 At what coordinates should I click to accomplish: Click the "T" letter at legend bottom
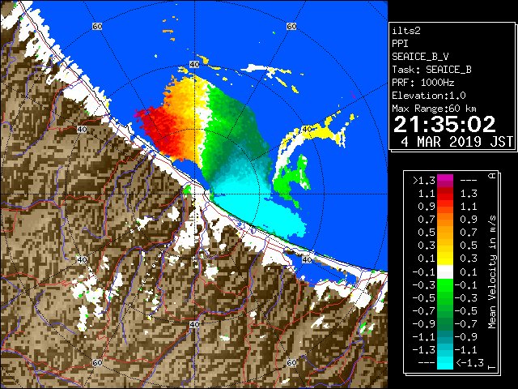click(492, 367)
